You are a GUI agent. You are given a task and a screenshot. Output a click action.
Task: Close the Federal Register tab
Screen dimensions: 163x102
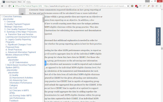(24, 2)
